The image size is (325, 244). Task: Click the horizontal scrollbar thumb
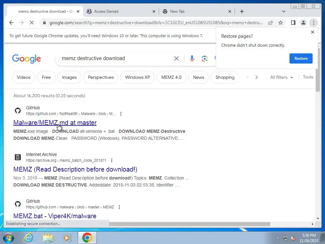point(189,224)
